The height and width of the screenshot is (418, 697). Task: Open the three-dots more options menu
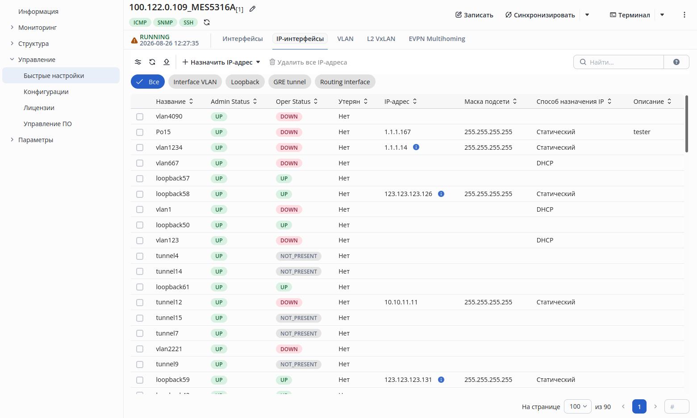(684, 15)
